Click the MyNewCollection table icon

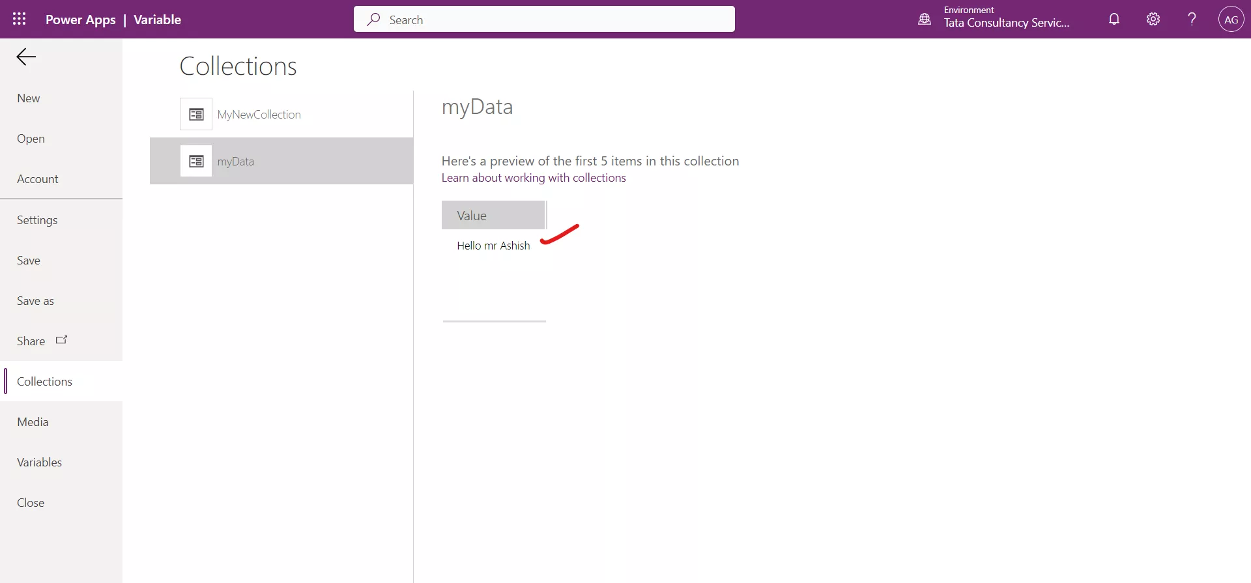click(196, 115)
